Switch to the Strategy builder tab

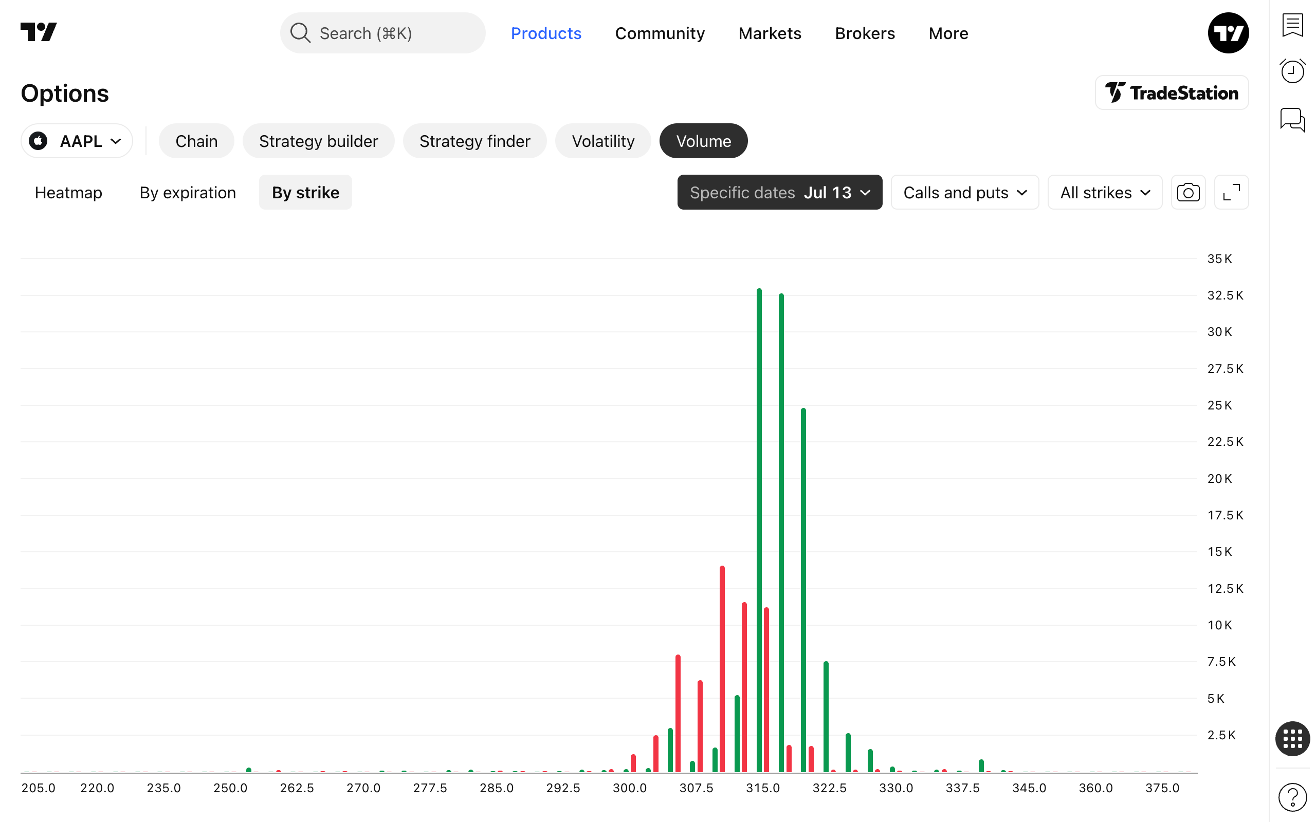[x=318, y=141]
